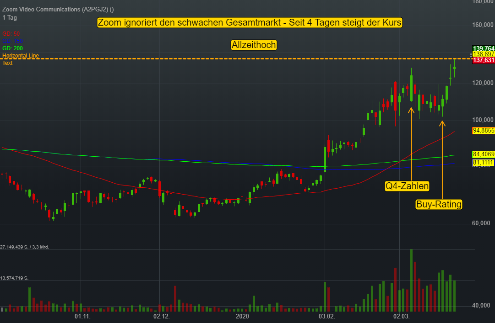
Task: Click the tallest green volume bar
Action: 411,280
